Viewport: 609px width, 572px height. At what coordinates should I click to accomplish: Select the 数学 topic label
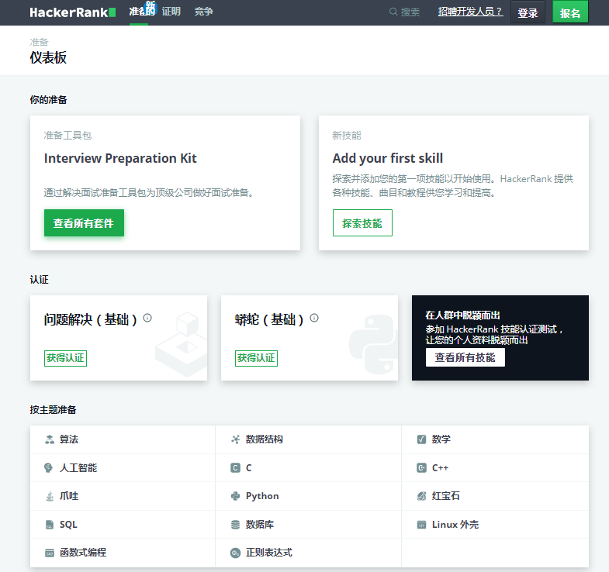pyautogui.click(x=441, y=439)
